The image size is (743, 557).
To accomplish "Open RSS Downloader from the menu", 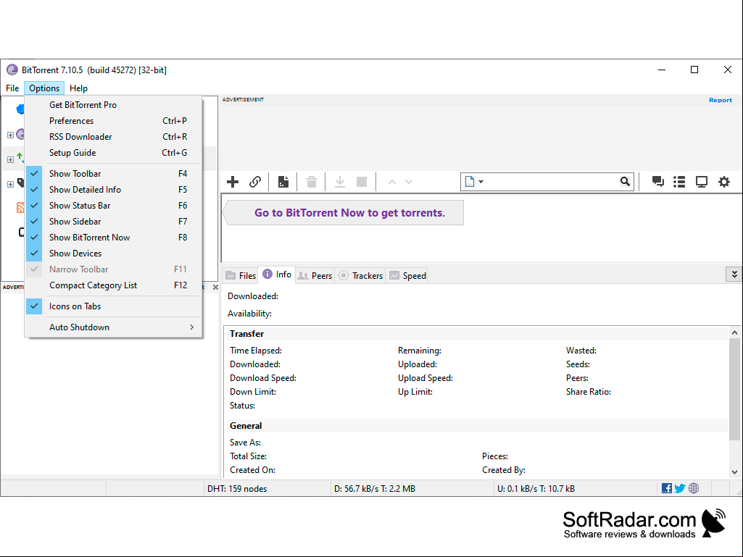I will (x=114, y=137).
